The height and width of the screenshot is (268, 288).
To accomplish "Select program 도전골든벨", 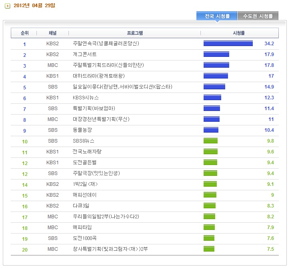I will 85,163.
